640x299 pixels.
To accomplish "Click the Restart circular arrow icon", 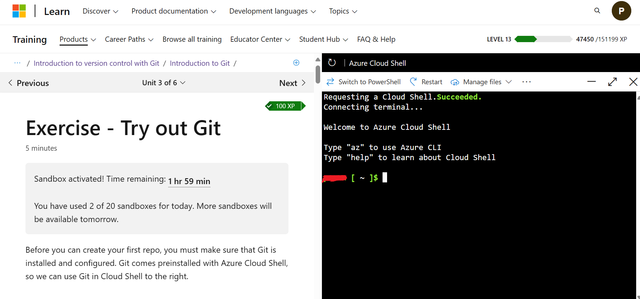I will coord(414,82).
